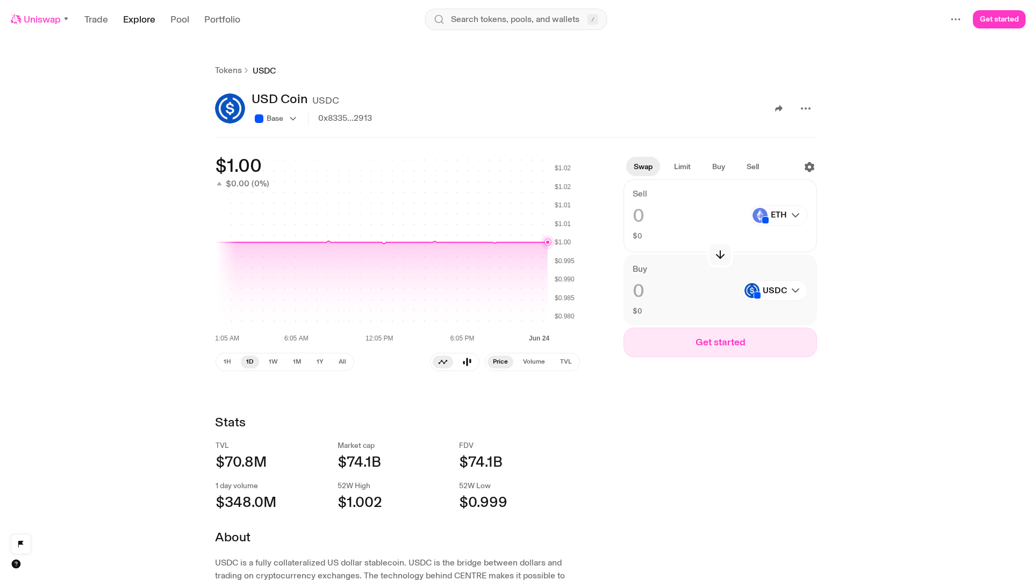
Task: Open swap settings gear
Action: point(809,167)
